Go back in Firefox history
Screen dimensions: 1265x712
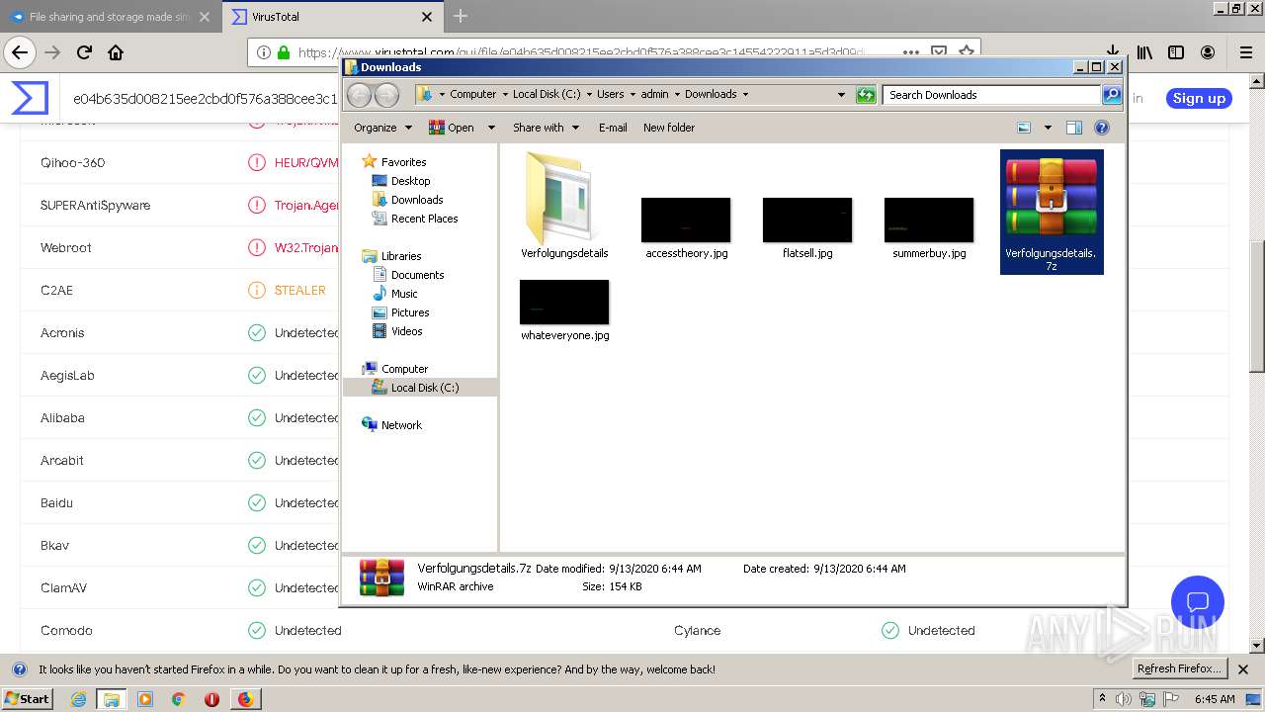20,52
